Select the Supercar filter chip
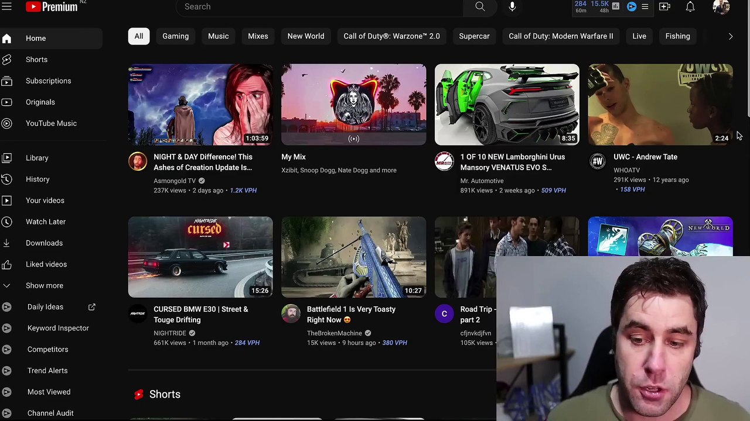This screenshot has height=421, width=750. pyautogui.click(x=474, y=36)
